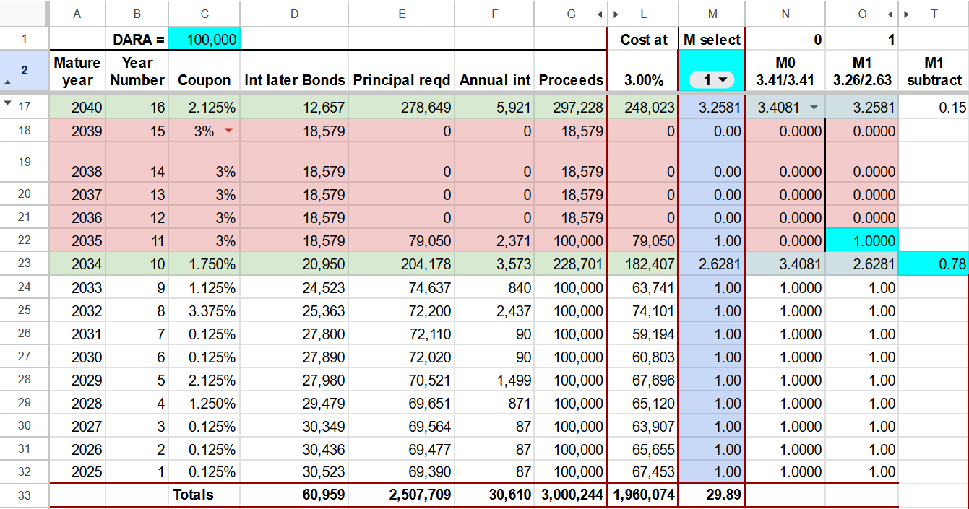Click the 'M1 subtract' header cell
Viewport: 969px width, 509px height.
click(934, 71)
